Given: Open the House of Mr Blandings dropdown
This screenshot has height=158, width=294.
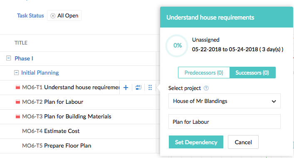Looking at the screenshot, I should pyautogui.click(x=225, y=101).
